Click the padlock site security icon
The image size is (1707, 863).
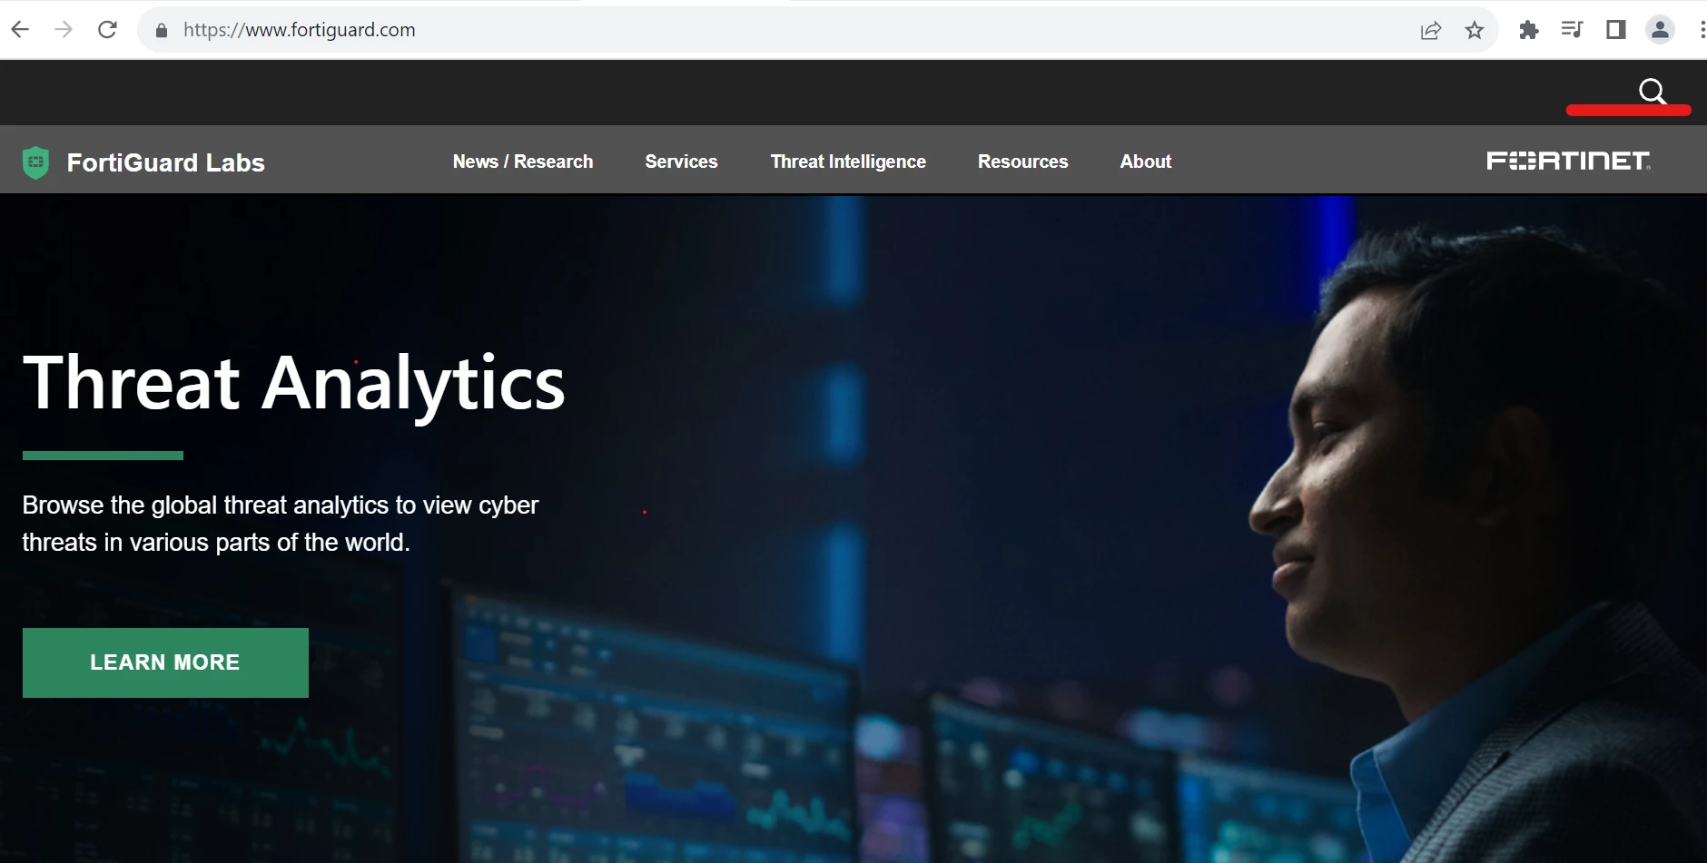click(x=162, y=30)
